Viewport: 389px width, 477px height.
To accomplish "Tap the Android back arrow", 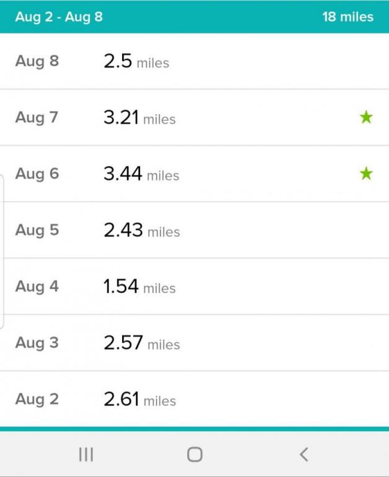I will [x=304, y=455].
